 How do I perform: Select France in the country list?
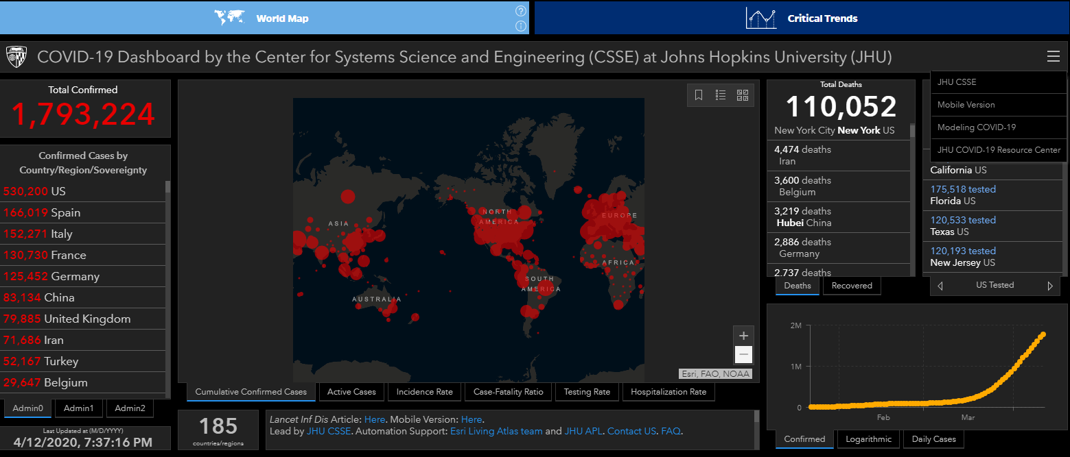pos(83,255)
